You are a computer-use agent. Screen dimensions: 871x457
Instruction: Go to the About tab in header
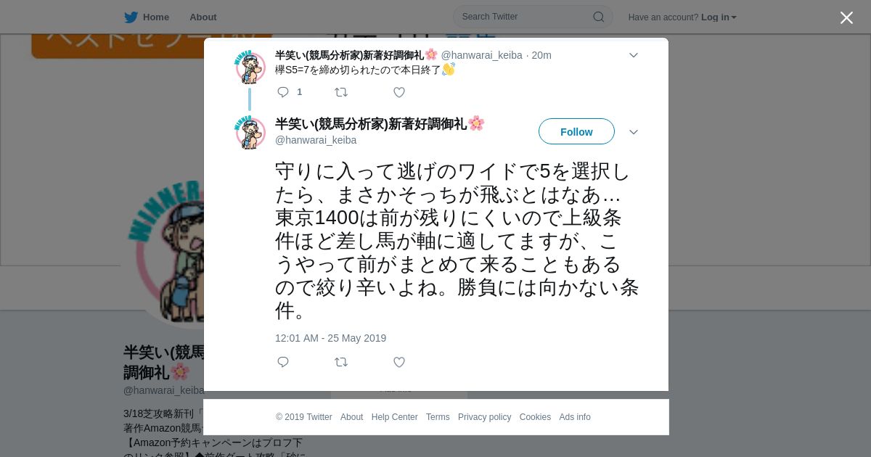pyautogui.click(x=203, y=17)
